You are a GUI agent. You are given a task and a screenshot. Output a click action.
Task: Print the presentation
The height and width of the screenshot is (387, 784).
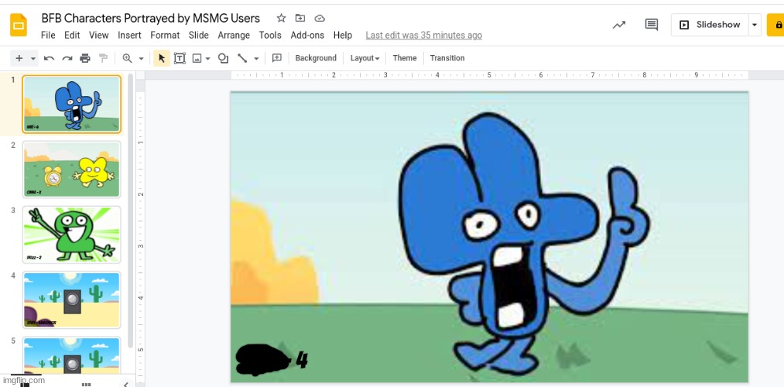tap(85, 59)
